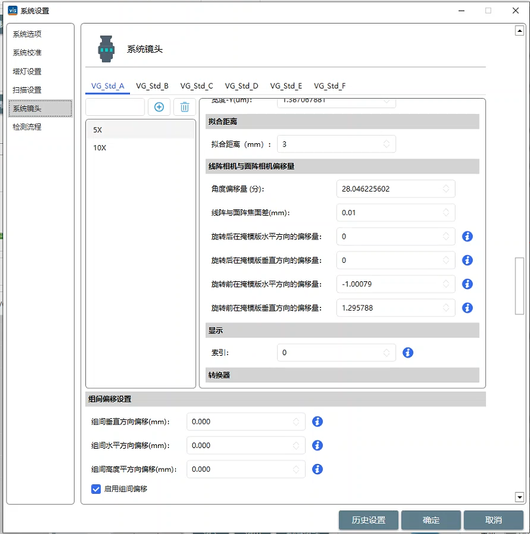Click info icon next to 索引 field

point(408,353)
